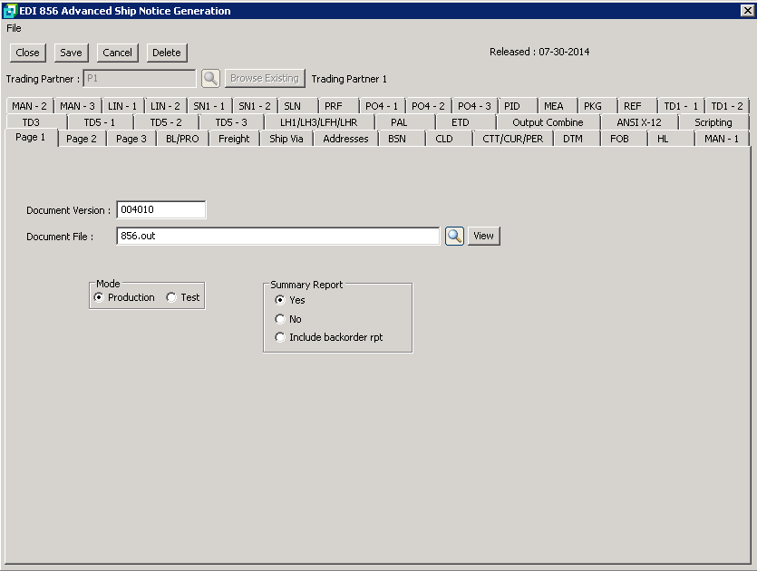Go to the ANSI X-12 tab
The height and width of the screenshot is (571, 757).
click(x=638, y=122)
